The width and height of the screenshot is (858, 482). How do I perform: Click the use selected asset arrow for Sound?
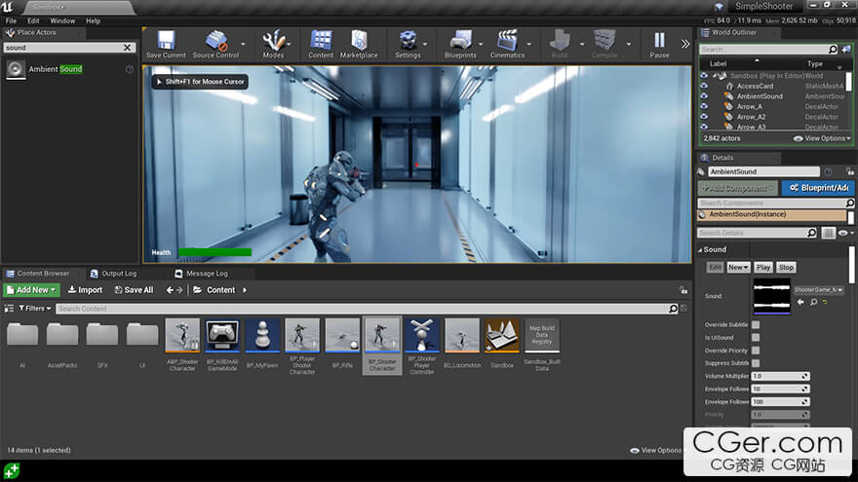click(800, 302)
